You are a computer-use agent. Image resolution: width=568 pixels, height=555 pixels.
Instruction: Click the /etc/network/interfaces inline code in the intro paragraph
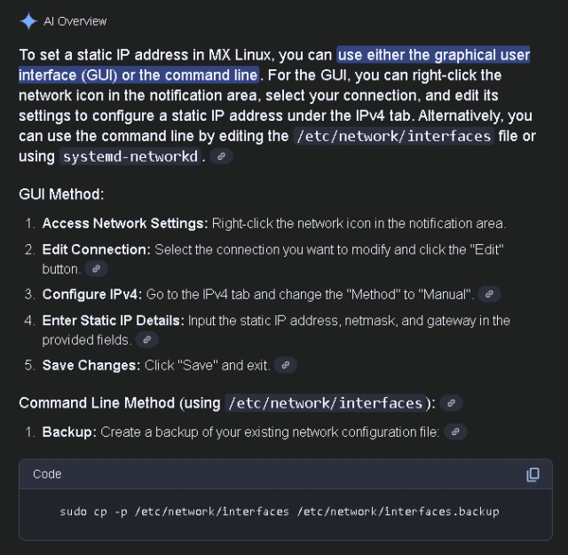point(393,136)
